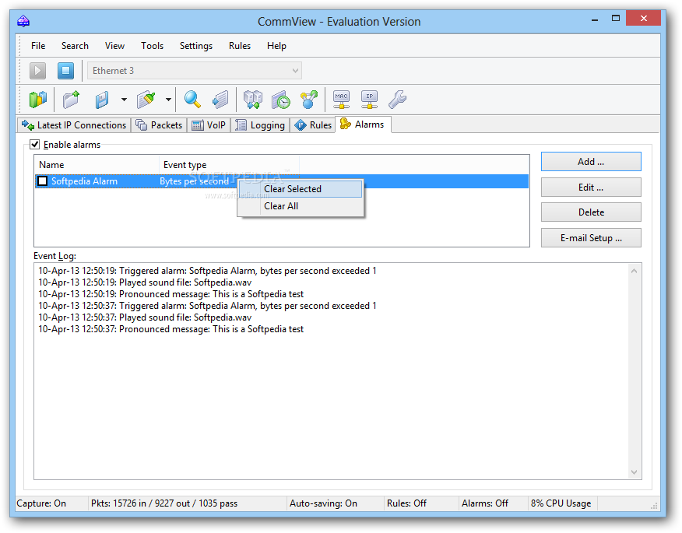Click the CommView app icon in title bar
The height and width of the screenshot is (533, 682).
[23, 21]
